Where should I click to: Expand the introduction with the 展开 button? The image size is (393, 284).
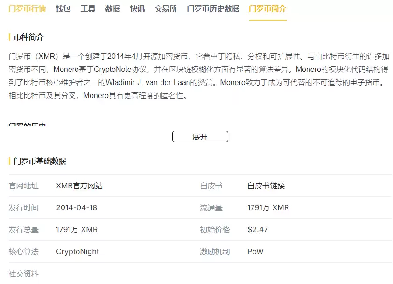click(200, 136)
